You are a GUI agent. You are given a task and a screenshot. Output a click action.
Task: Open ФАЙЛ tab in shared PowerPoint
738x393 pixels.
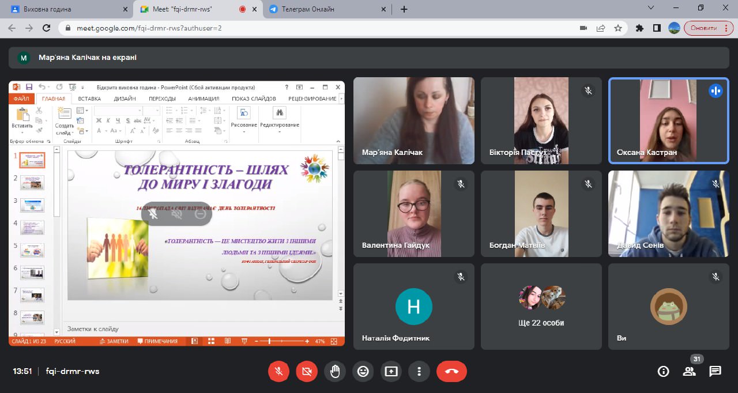click(x=20, y=99)
